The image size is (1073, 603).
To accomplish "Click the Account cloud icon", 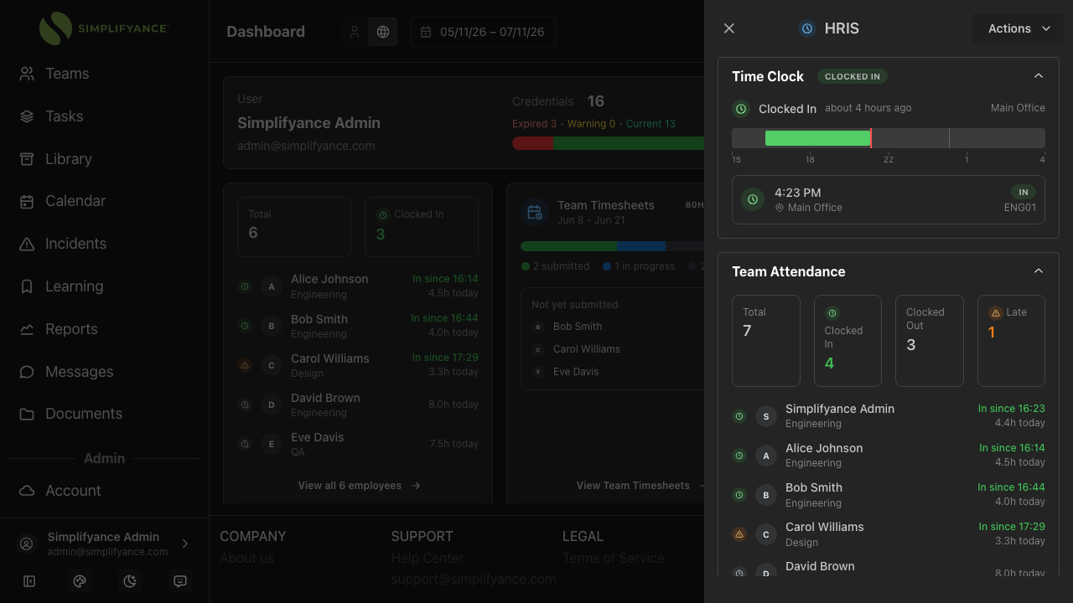I will 27,491.
